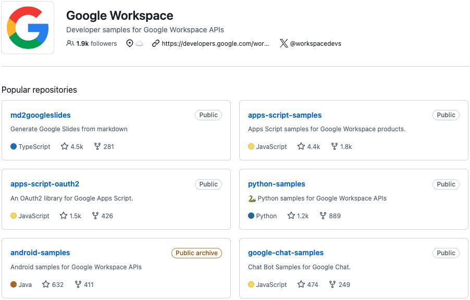This screenshot has height=300, width=470.
Task: Click the cloud emoji location
Action: click(x=139, y=44)
